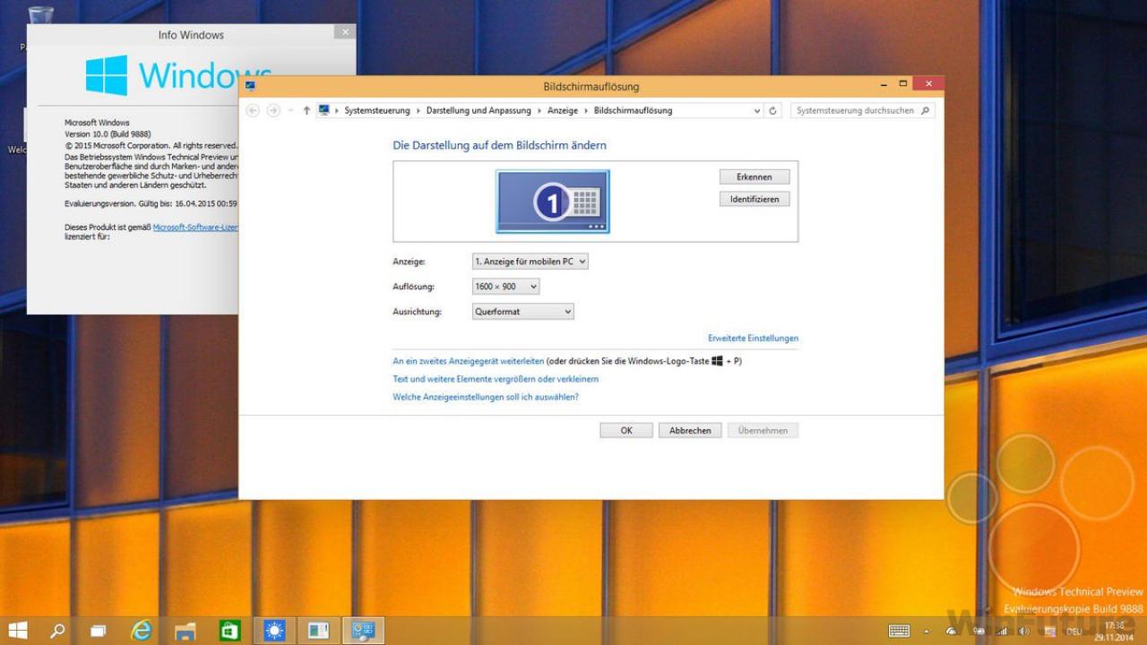The height and width of the screenshot is (645, 1147).
Task: Open the Auflösung 1600 × 900 dropdown
Action: pos(506,287)
